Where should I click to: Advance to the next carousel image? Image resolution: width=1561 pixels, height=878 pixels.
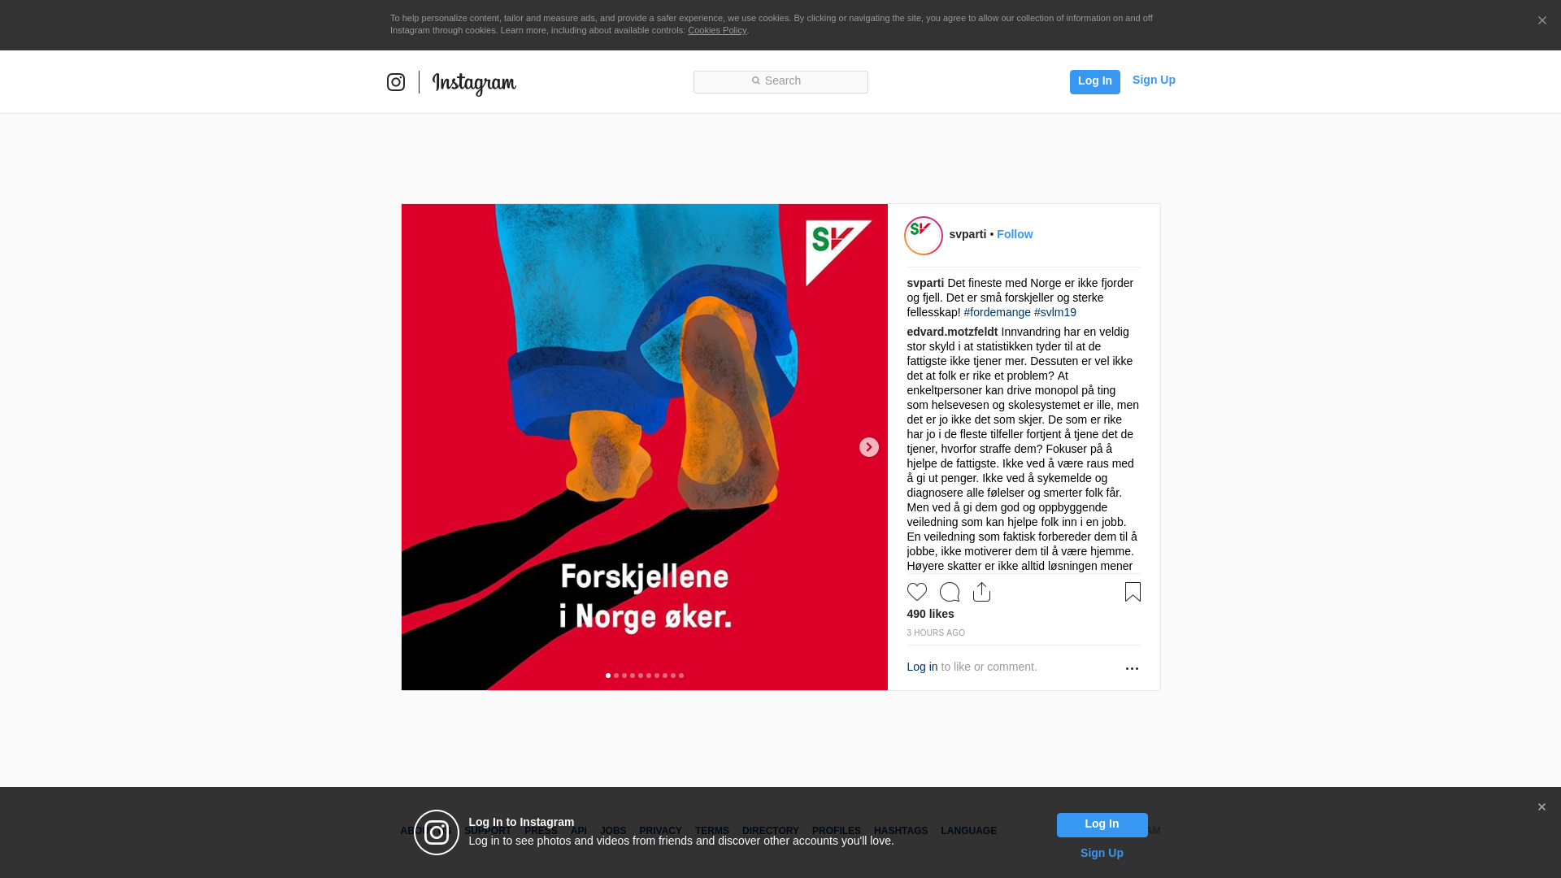(869, 447)
